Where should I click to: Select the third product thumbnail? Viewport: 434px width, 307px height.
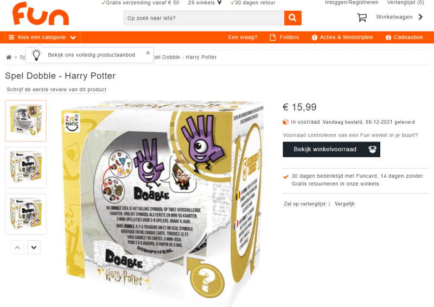25,214
